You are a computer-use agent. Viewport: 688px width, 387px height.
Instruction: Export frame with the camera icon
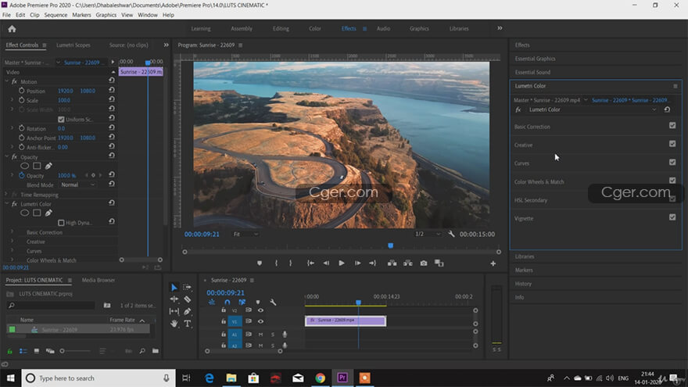click(424, 263)
